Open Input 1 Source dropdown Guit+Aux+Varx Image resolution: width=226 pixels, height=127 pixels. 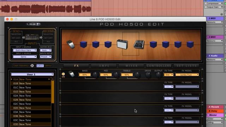25,50
